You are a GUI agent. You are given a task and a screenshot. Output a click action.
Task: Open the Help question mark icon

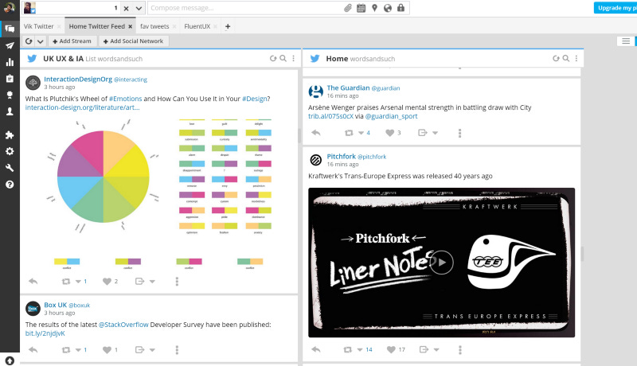tap(10, 185)
